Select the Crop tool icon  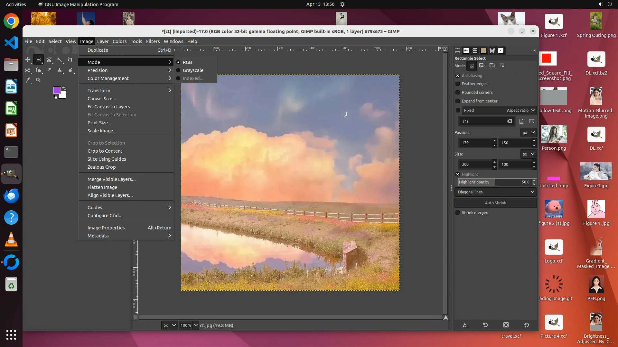point(70,60)
